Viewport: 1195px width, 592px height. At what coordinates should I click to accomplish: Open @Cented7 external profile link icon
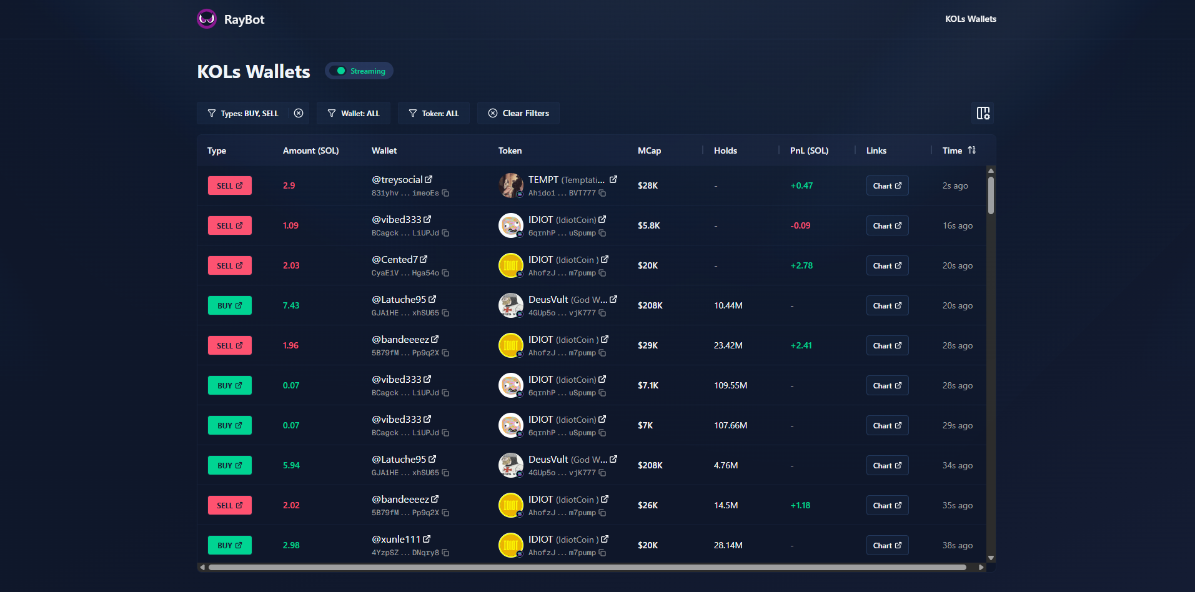pyautogui.click(x=424, y=259)
